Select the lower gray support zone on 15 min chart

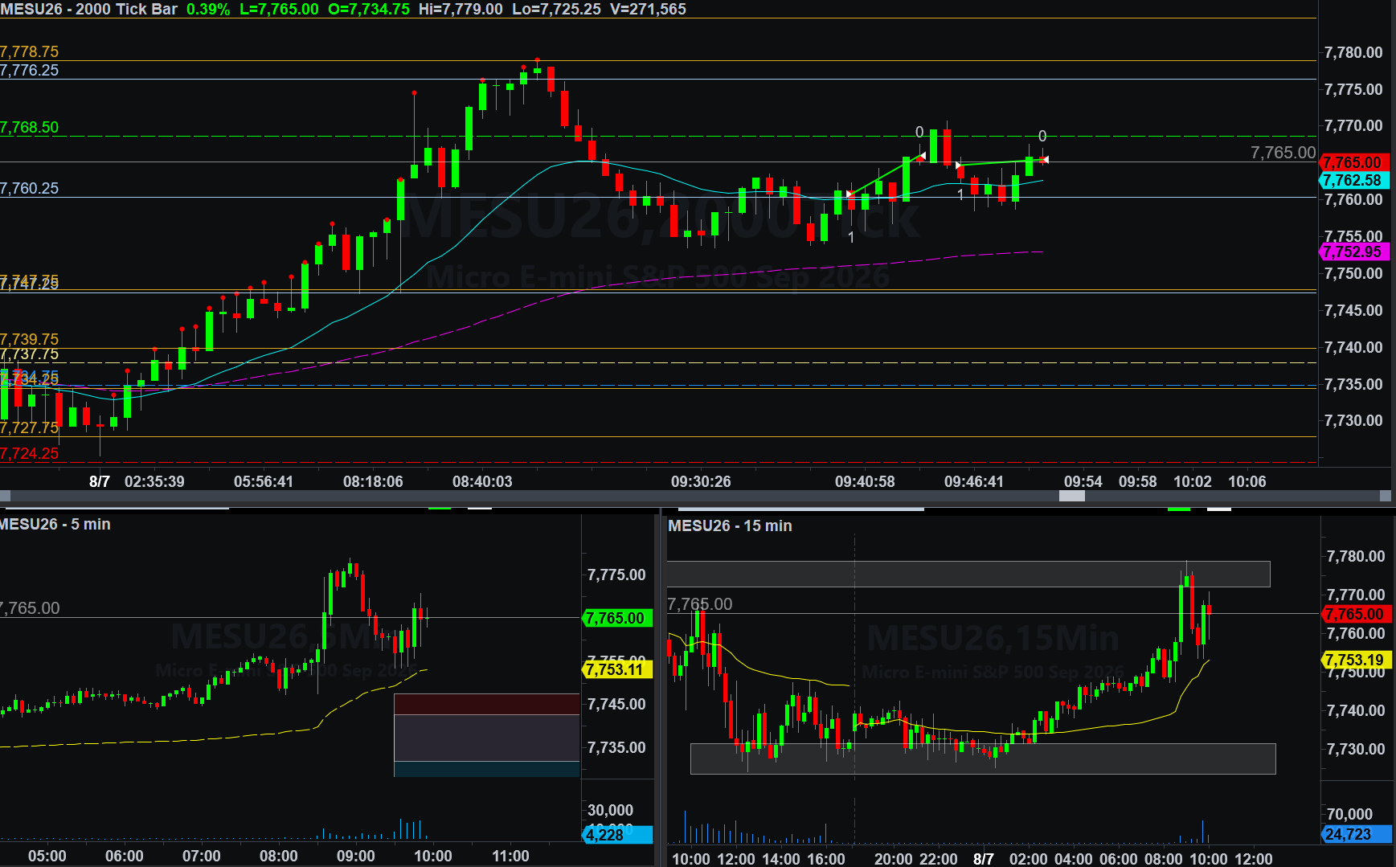point(983,759)
